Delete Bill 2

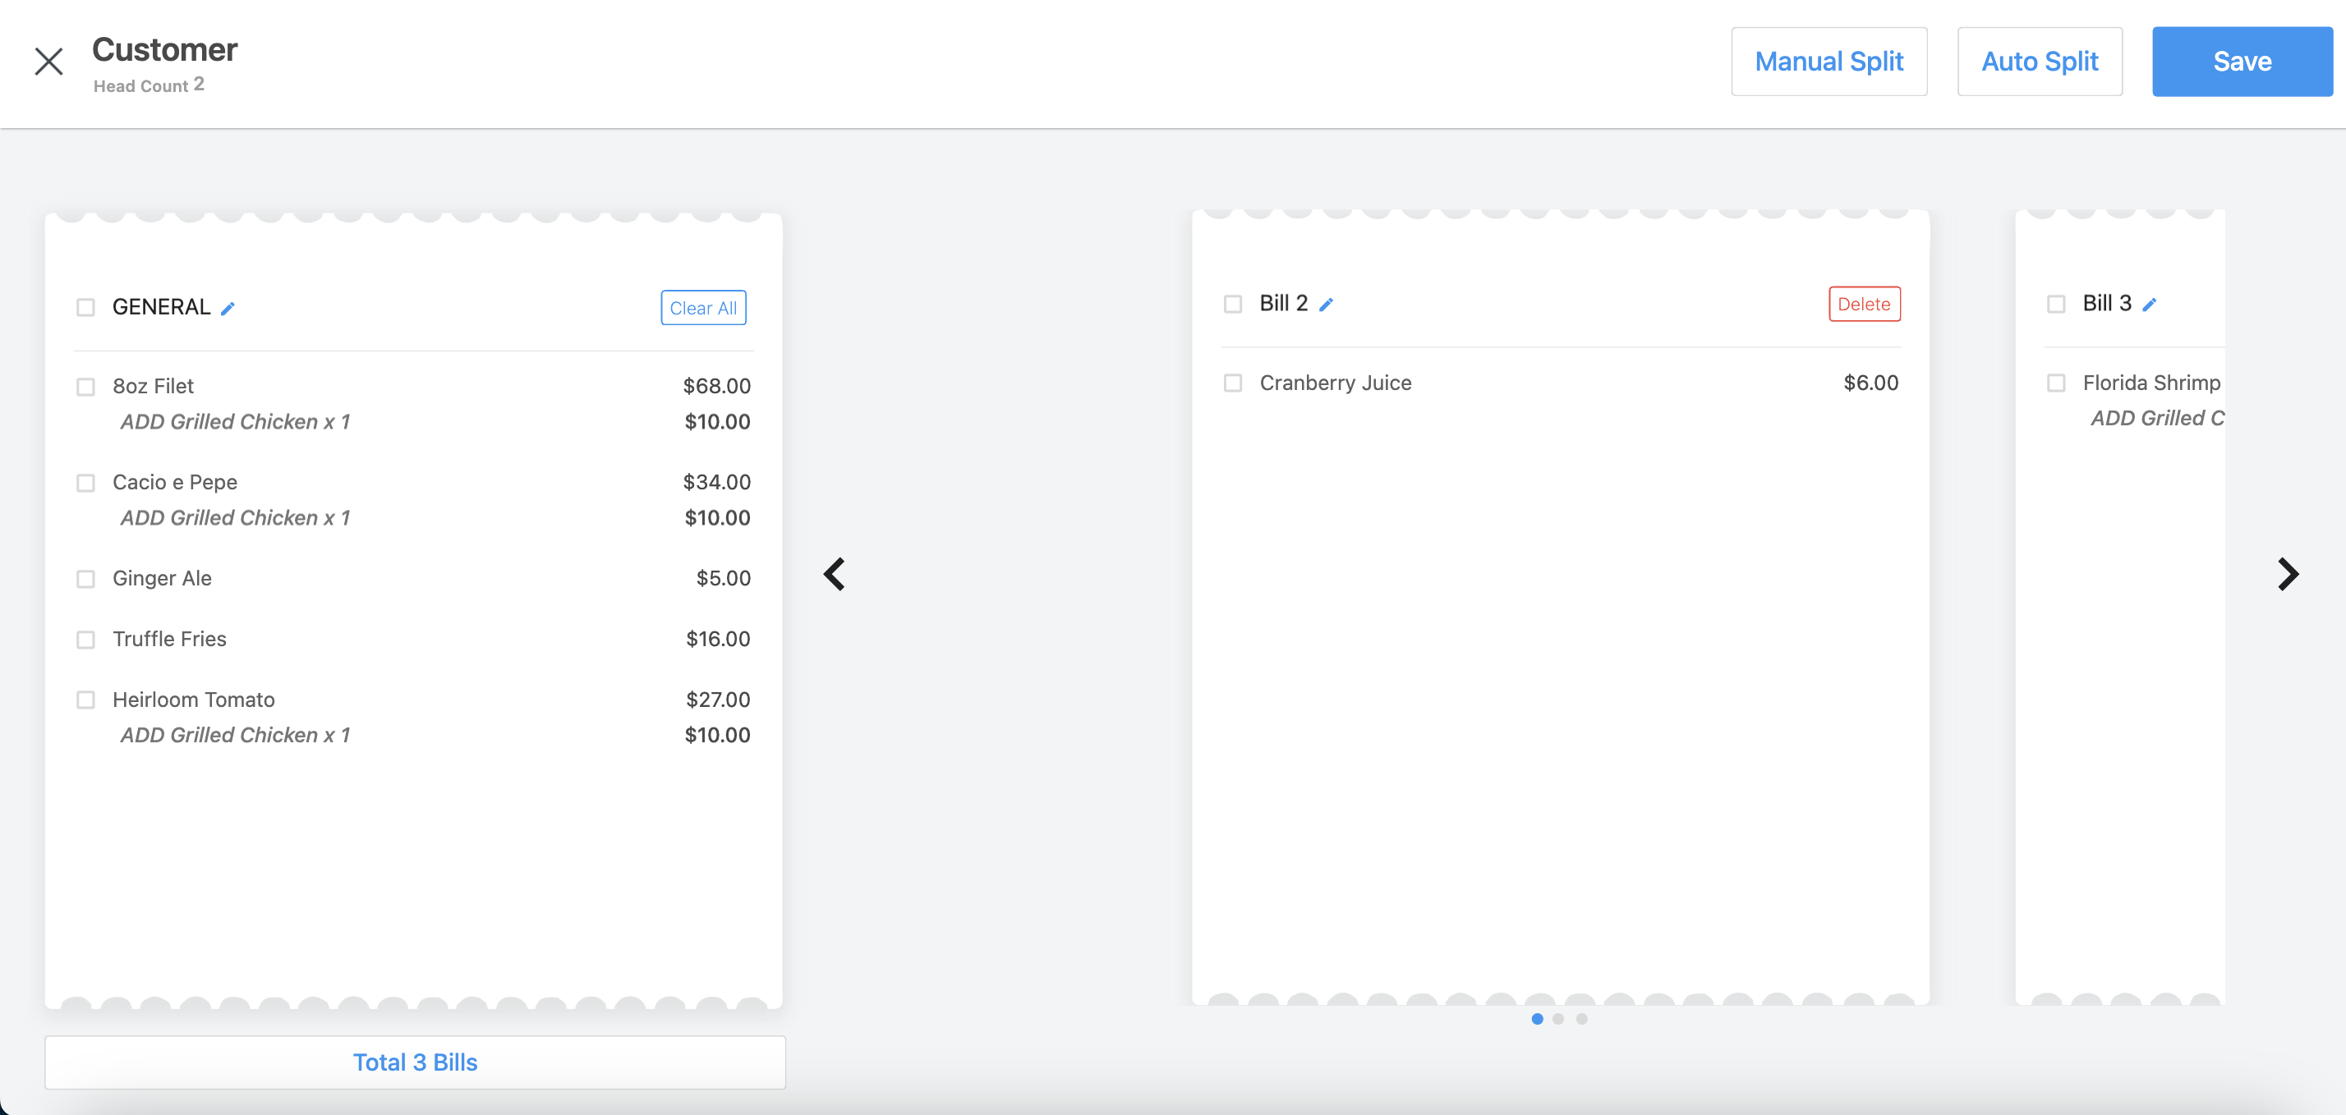1865,304
